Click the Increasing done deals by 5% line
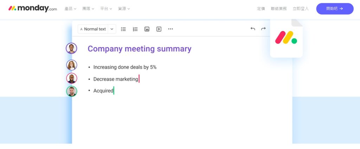The width and height of the screenshot is (360, 149). [x=125, y=67]
